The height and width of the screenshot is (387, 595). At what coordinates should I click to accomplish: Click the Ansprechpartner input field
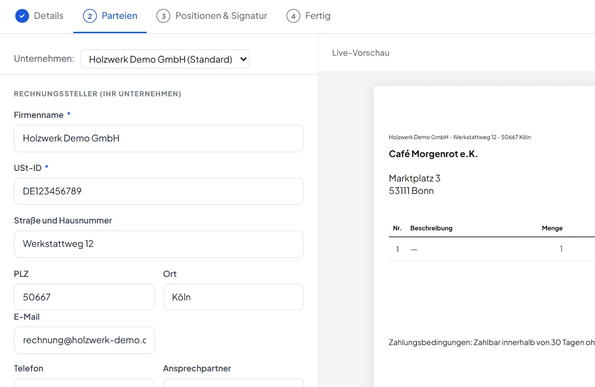[233, 383]
